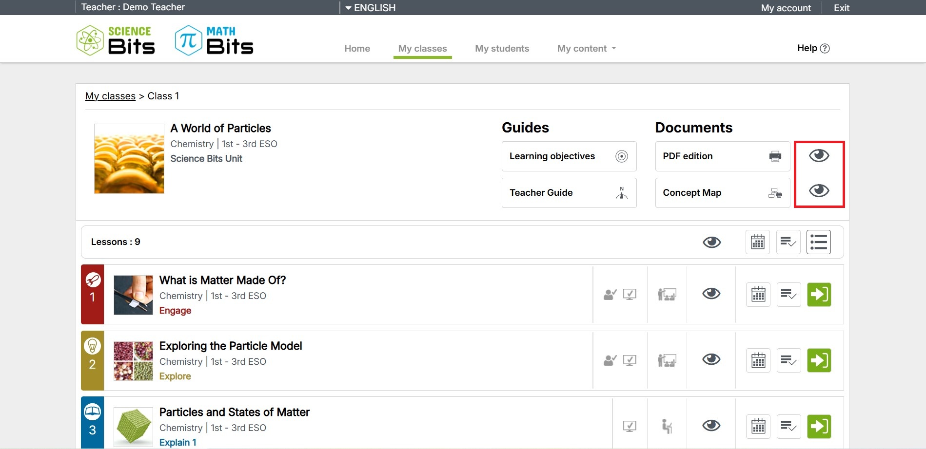Enter lesson 3 using green arrow button
Viewport: 926px width, 449px height.
click(819, 427)
